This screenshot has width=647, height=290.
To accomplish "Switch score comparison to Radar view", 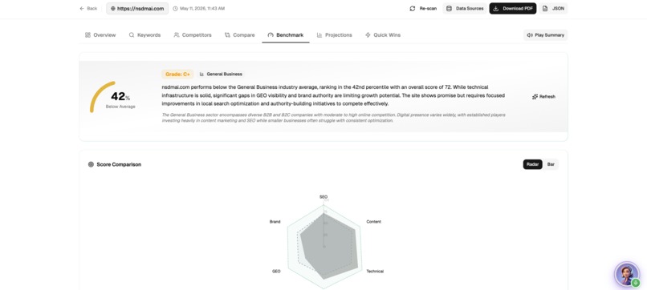I will pos(532,164).
